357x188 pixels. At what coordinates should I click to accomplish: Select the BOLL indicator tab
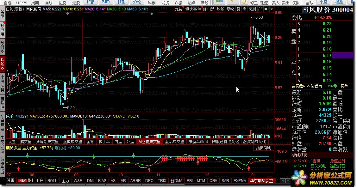coord(52,181)
